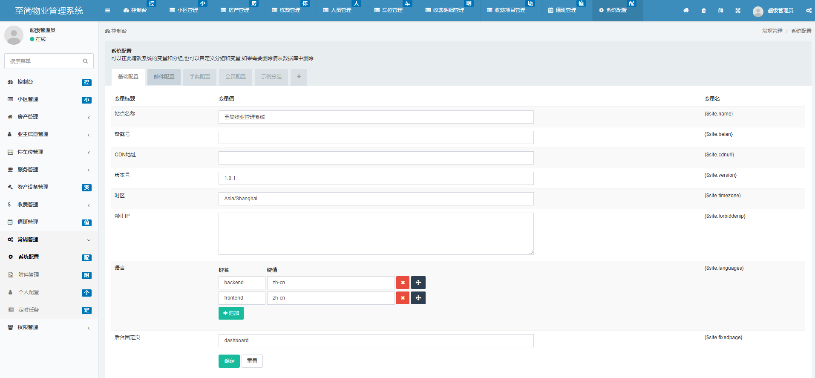Click the sidebar profile avatar image
This screenshot has height=378, width=815.
point(14,35)
